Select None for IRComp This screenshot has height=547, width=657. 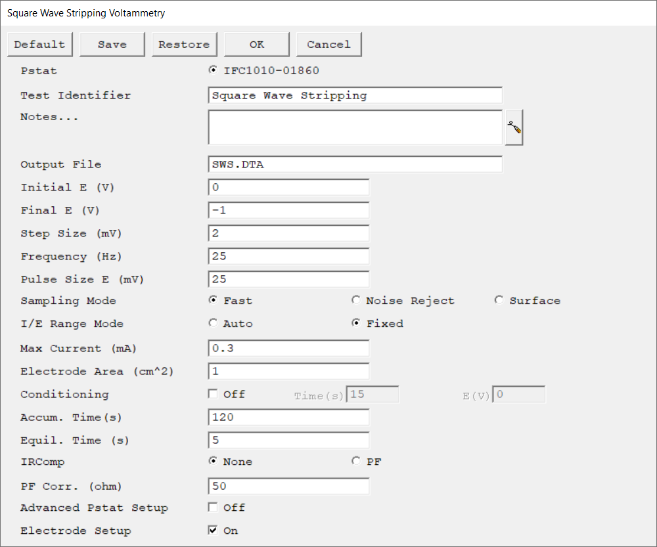click(213, 461)
